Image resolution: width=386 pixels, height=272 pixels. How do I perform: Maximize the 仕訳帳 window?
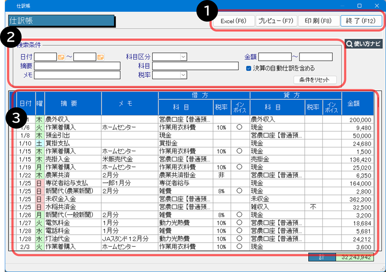coord(359,6)
